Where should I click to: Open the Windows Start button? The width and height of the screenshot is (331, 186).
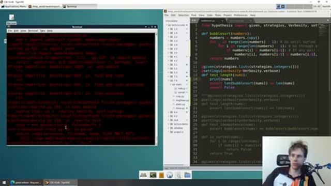pyautogui.click(x=4, y=182)
